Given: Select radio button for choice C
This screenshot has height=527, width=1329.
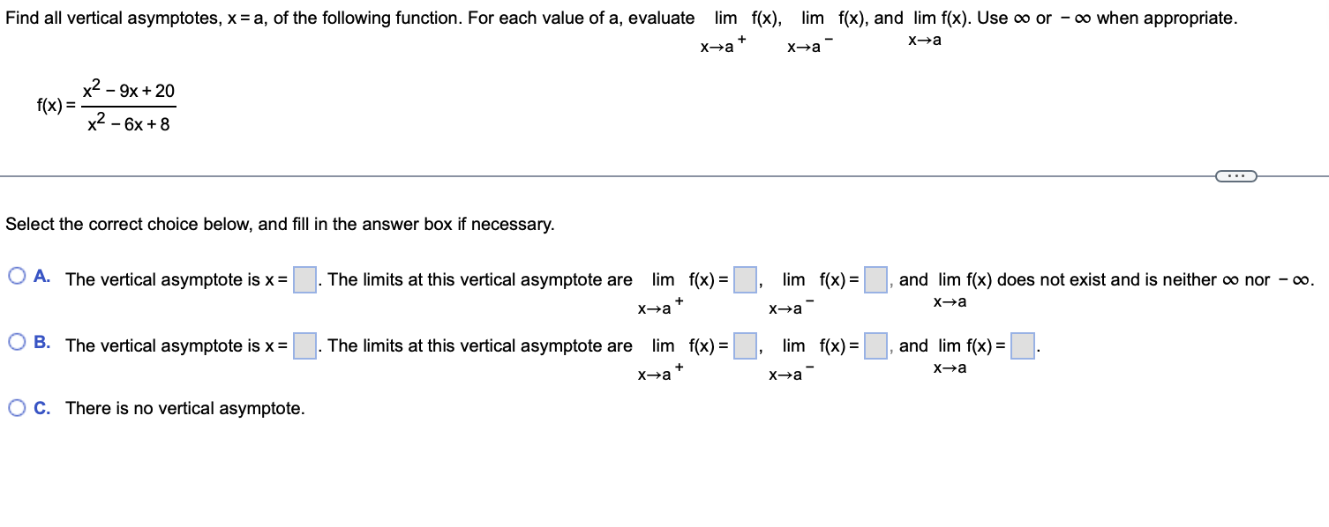Looking at the screenshot, I should pyautogui.click(x=17, y=406).
